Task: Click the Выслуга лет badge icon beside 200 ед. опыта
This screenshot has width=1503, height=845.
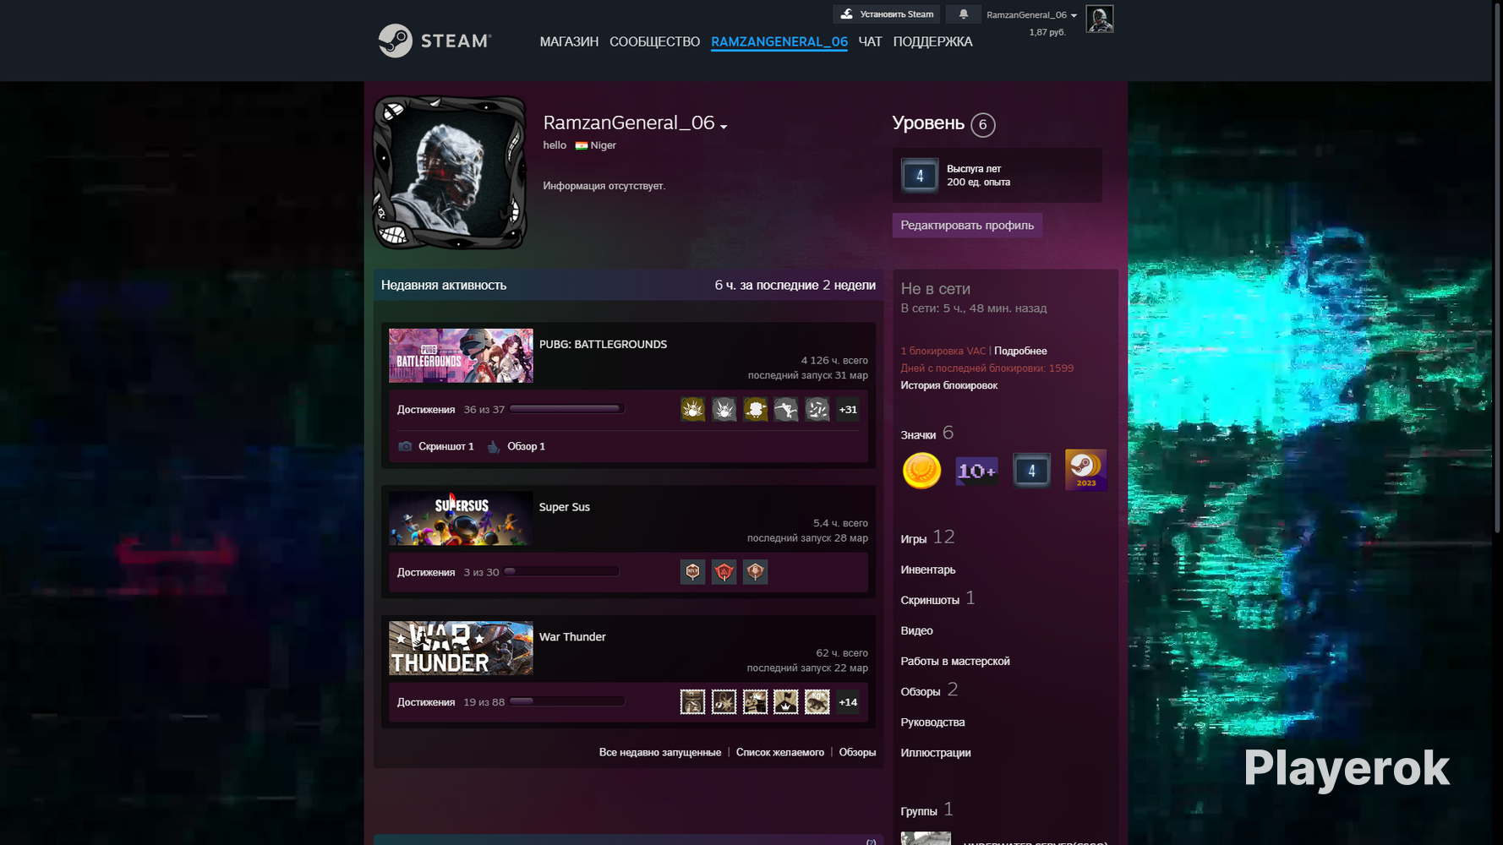Action: coord(920,176)
